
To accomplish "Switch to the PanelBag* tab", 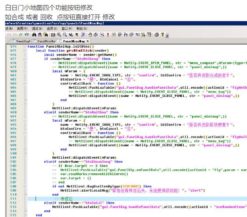I will (x=23, y=41).
